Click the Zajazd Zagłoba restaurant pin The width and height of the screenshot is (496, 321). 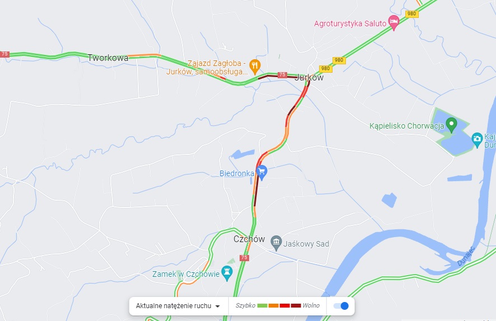pos(255,66)
